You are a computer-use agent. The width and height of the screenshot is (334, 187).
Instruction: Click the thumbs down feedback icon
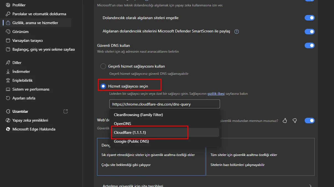coord(295,121)
